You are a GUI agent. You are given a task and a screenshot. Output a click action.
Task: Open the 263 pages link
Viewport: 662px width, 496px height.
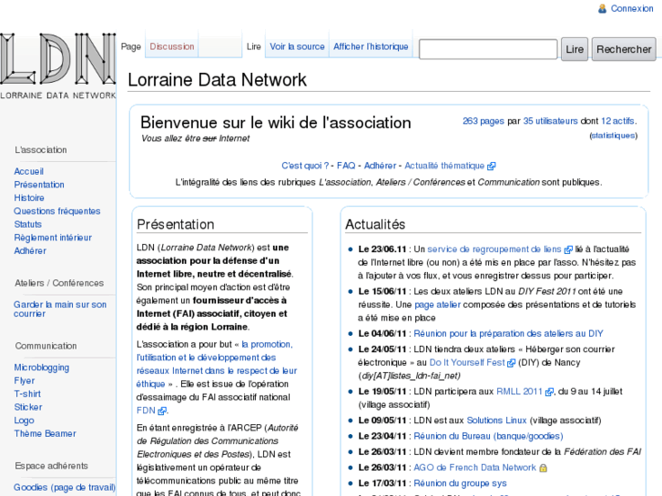[484, 121]
